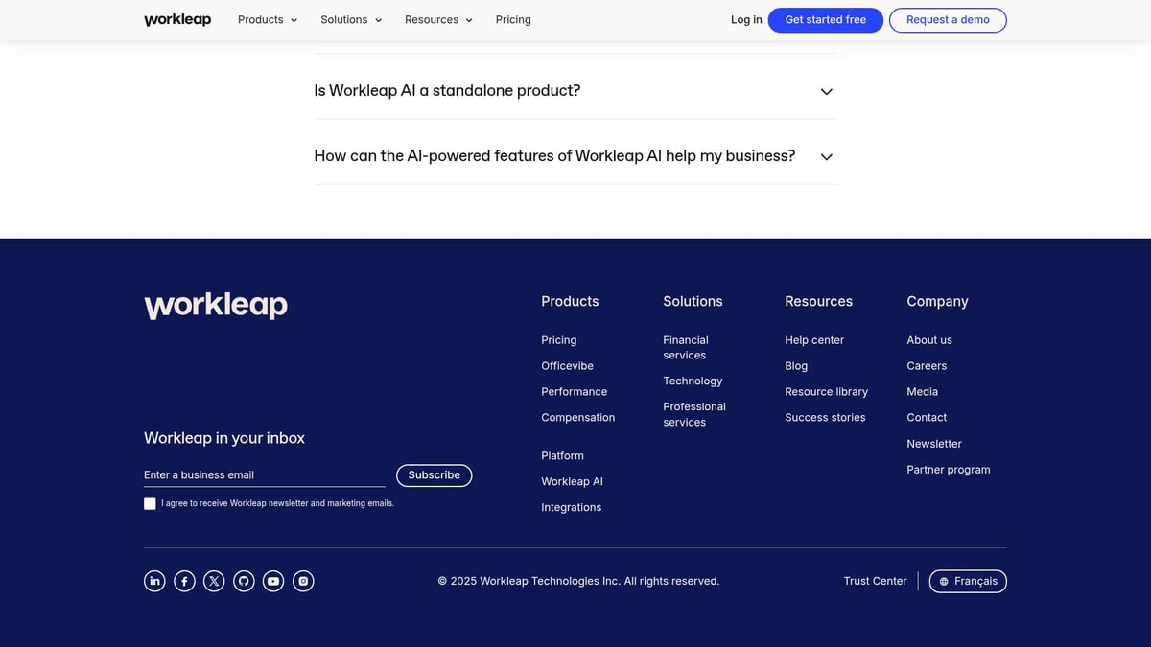
Task: Click the Workleap logo in the header
Action: (177, 19)
